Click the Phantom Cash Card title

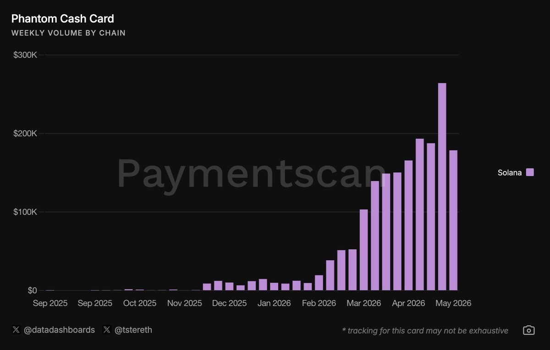tap(62, 19)
